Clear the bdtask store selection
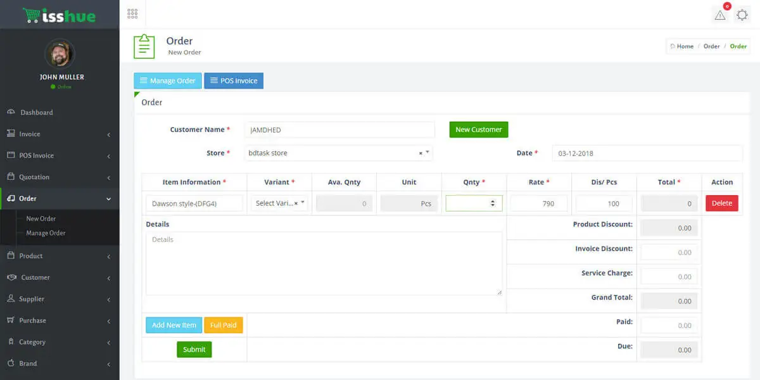This screenshot has width=760, height=380. pos(421,153)
